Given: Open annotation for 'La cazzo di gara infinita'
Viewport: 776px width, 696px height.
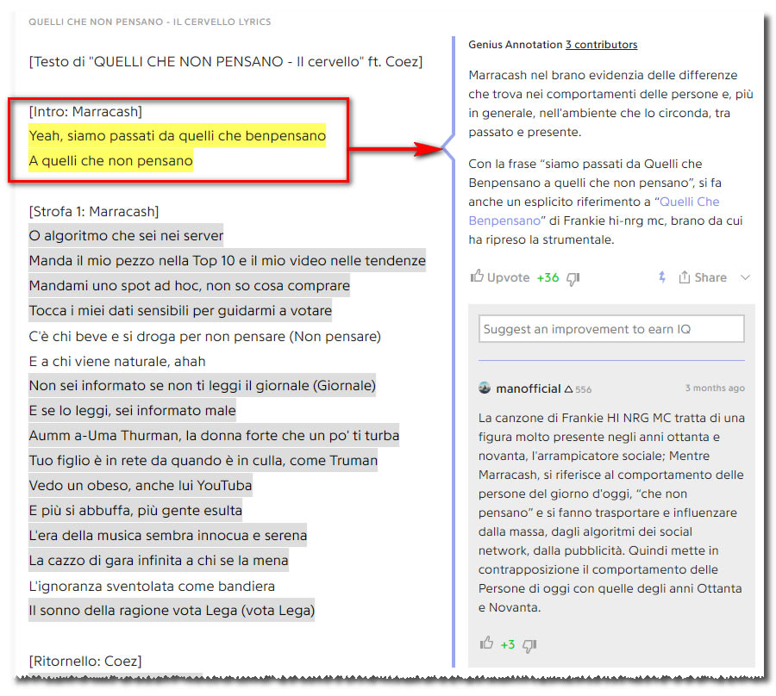Looking at the screenshot, I should (159, 560).
